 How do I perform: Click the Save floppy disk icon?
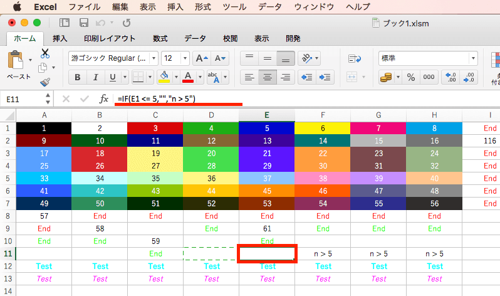[x=84, y=23]
